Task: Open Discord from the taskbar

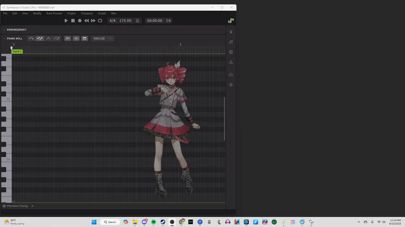Action: tap(144, 222)
